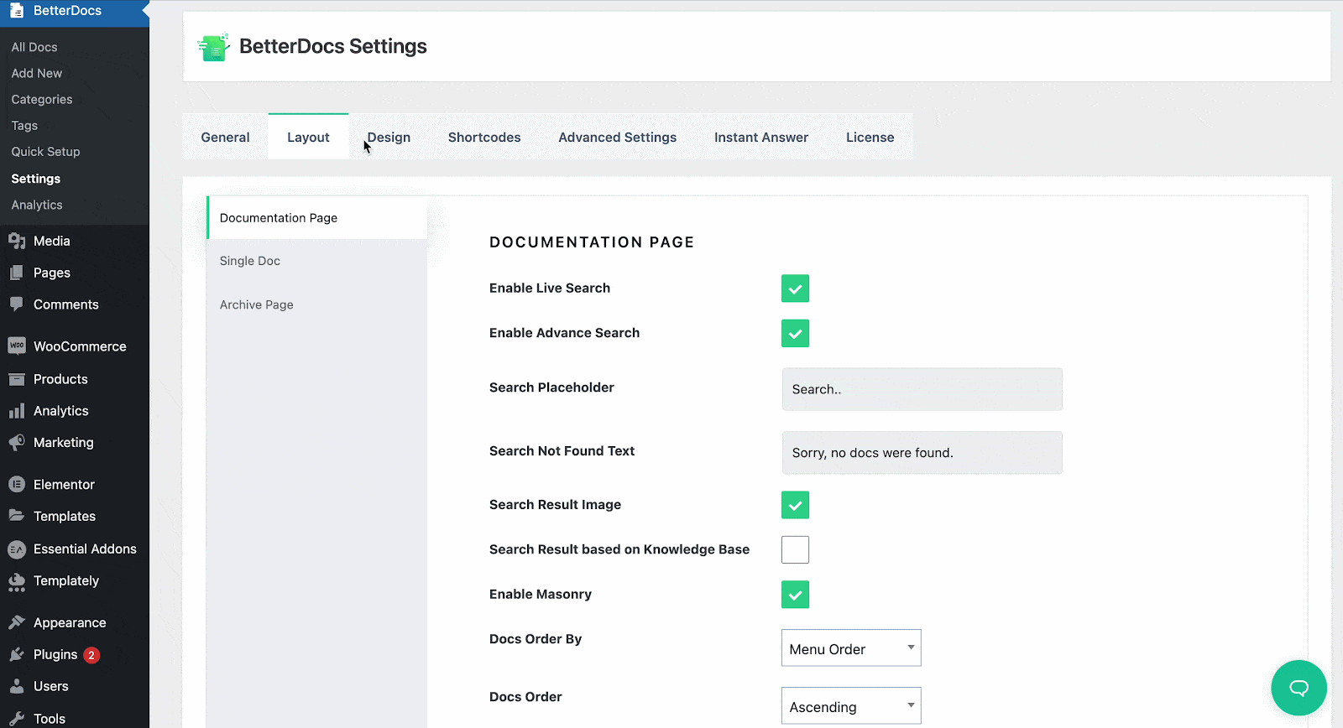This screenshot has height=728, width=1343.
Task: Click the Appearance paintbrush icon
Action: tap(17, 622)
